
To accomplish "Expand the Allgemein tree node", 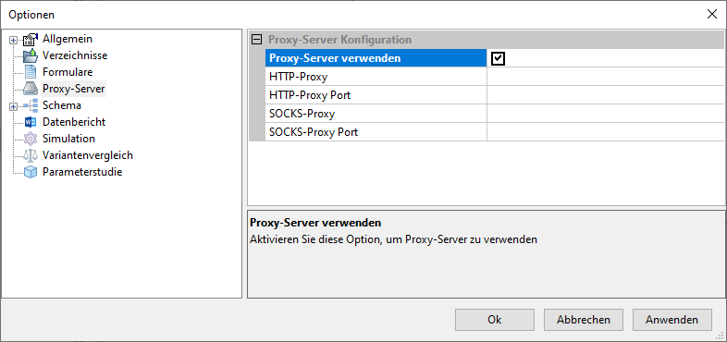I will coord(13,41).
